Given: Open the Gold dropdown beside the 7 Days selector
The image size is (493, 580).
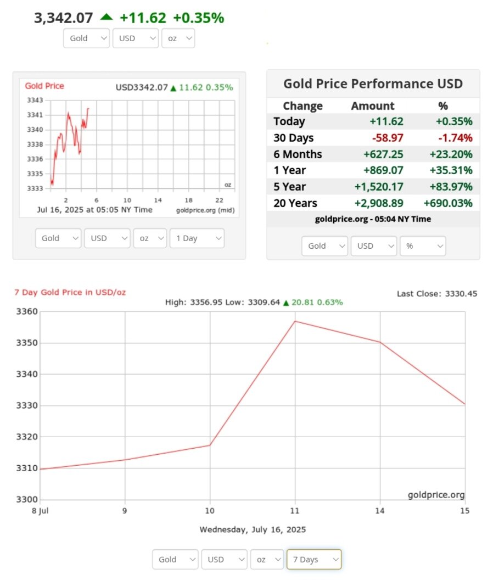Looking at the screenshot, I should tap(175, 560).
